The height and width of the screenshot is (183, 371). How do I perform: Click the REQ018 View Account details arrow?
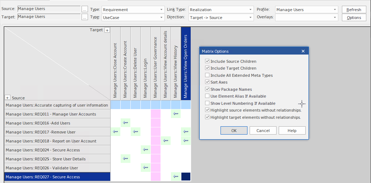point(166,141)
